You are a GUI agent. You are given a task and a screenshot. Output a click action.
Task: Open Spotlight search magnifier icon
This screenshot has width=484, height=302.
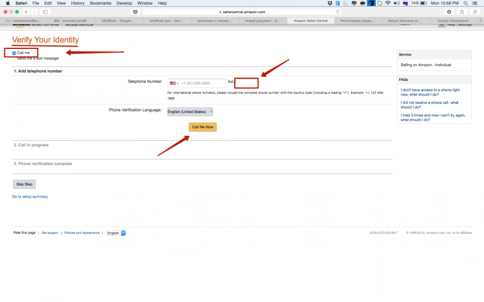[x=465, y=3]
